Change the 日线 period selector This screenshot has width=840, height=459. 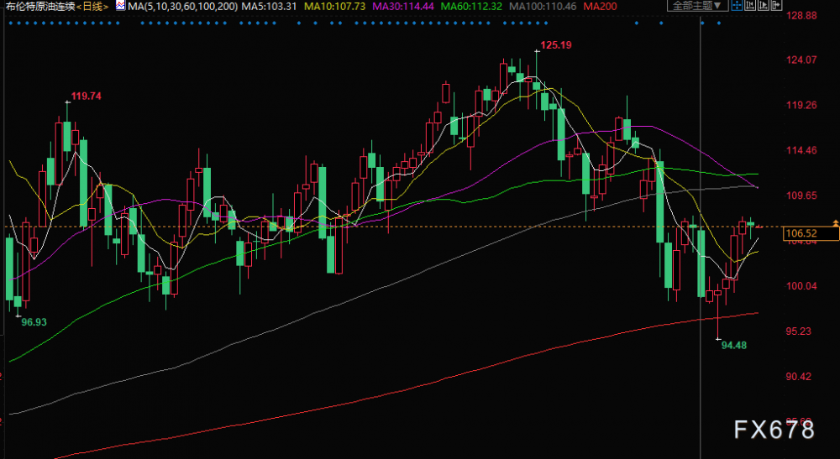(x=93, y=7)
